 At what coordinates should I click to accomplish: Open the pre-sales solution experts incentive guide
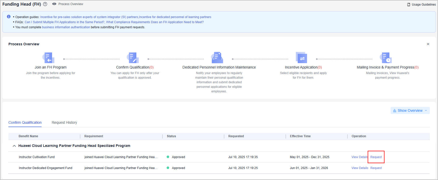coord(89,17)
